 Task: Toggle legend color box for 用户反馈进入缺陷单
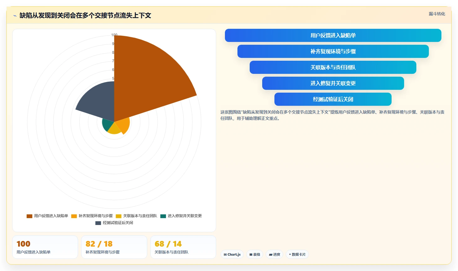coord(29,216)
